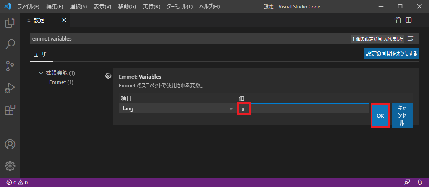
Task: Click the Emmet のスニペットで使用される変数 description
Action: (x=162, y=86)
